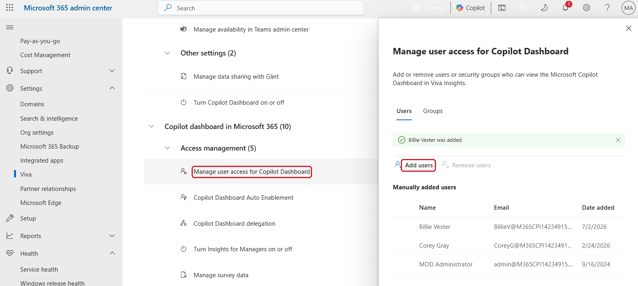Open the help question mark icon

tap(607, 8)
